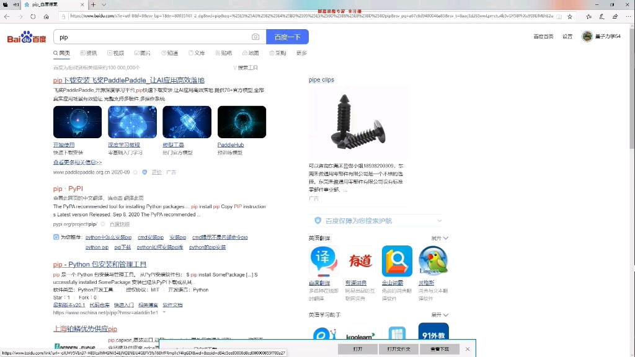Open the web notes pen icon
635x357 pixels.
[602, 17]
